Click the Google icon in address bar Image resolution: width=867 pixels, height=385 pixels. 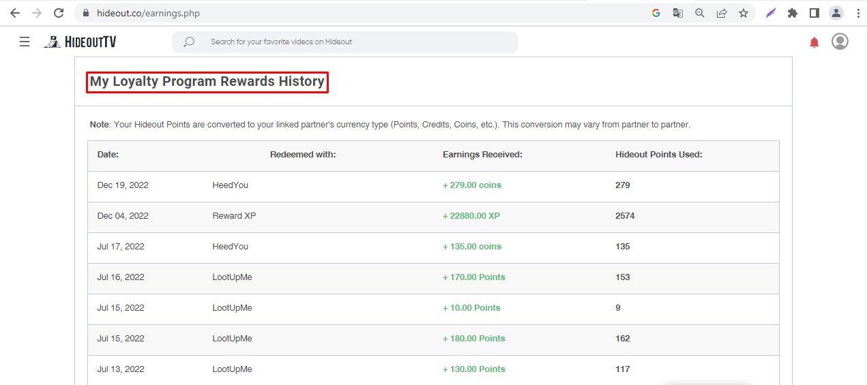tap(656, 13)
